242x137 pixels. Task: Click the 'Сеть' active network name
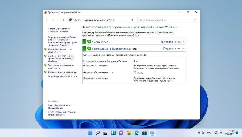141,73
